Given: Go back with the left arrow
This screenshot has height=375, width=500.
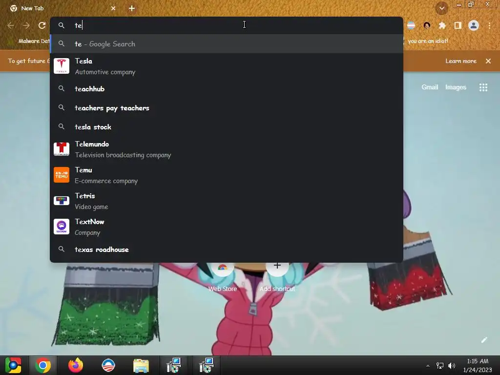Looking at the screenshot, I should click(x=11, y=25).
